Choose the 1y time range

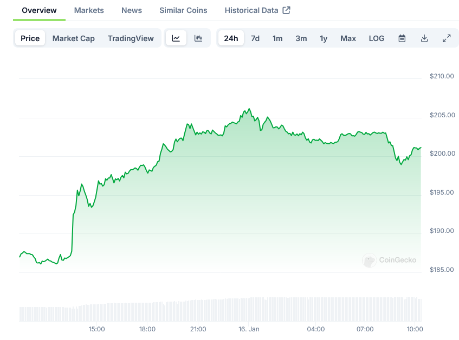click(x=324, y=38)
